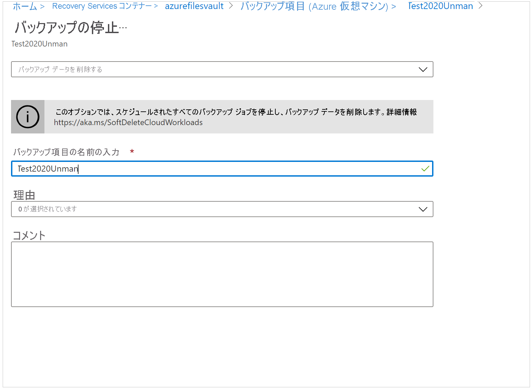Open バックアップ項目 (Azure 仮想マシン) breadcrumb
This screenshot has width=532, height=389.
pyautogui.click(x=314, y=6)
